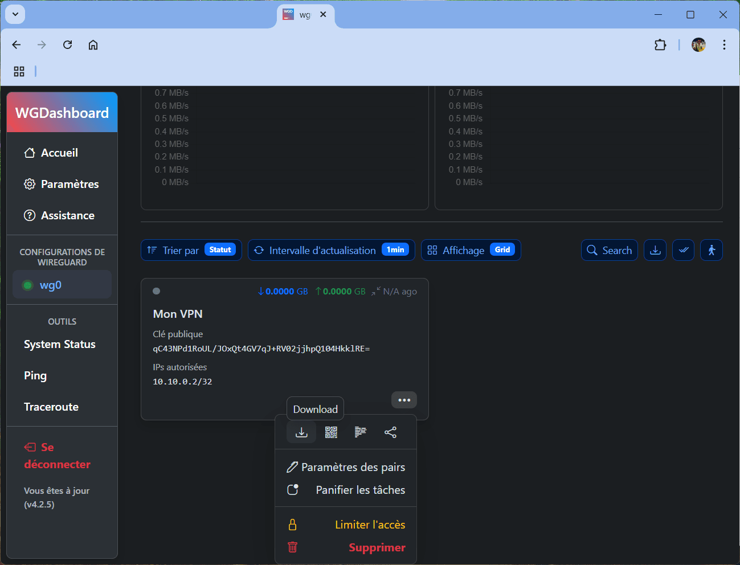Open Paramètres des pairs
The image size is (740, 565).
tap(346, 467)
